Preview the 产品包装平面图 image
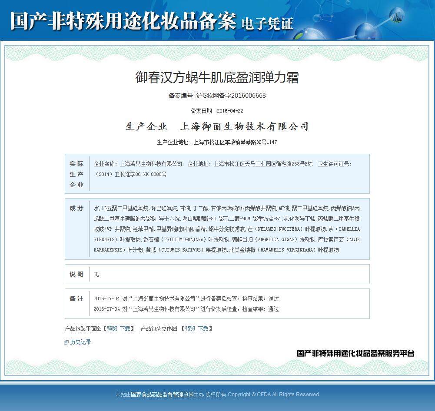 point(112,328)
